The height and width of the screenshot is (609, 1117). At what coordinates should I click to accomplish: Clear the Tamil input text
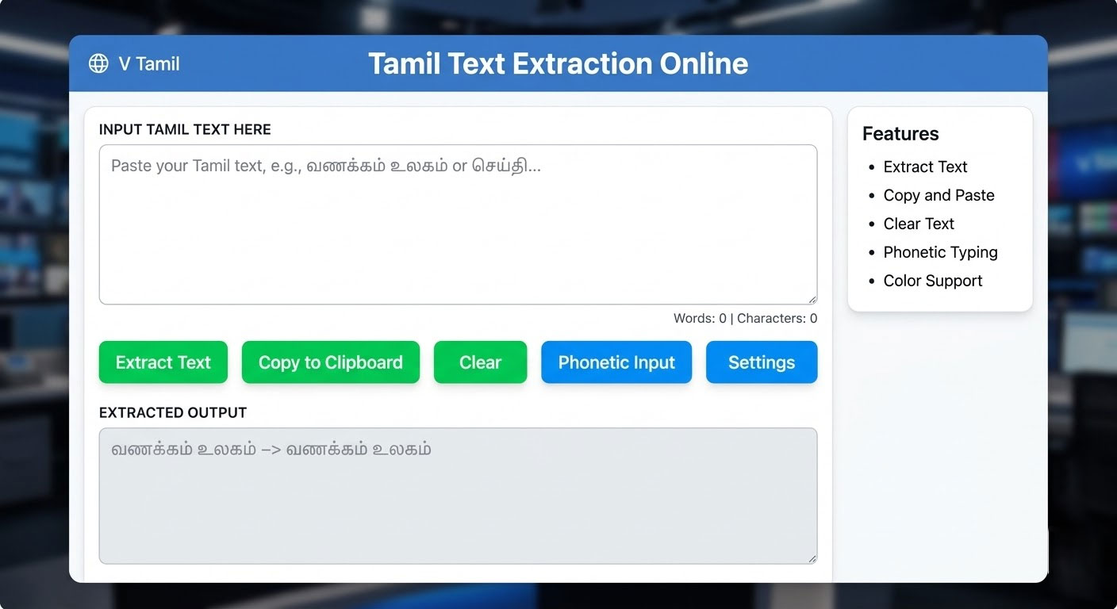click(x=480, y=362)
